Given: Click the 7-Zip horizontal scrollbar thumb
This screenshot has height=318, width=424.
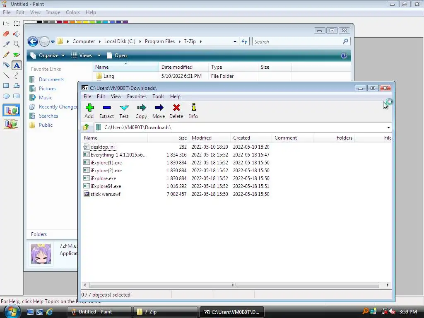Looking at the screenshot, I should 234,285.
